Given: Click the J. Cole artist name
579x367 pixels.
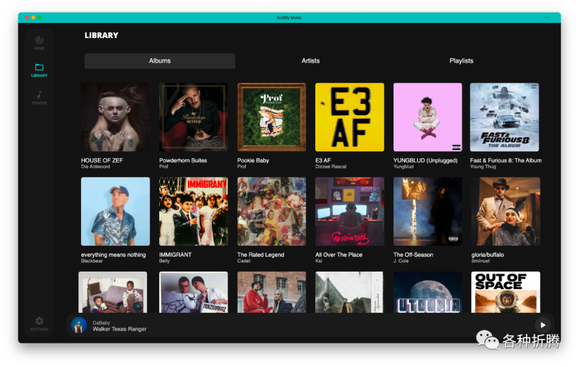Looking at the screenshot, I should coord(401,261).
